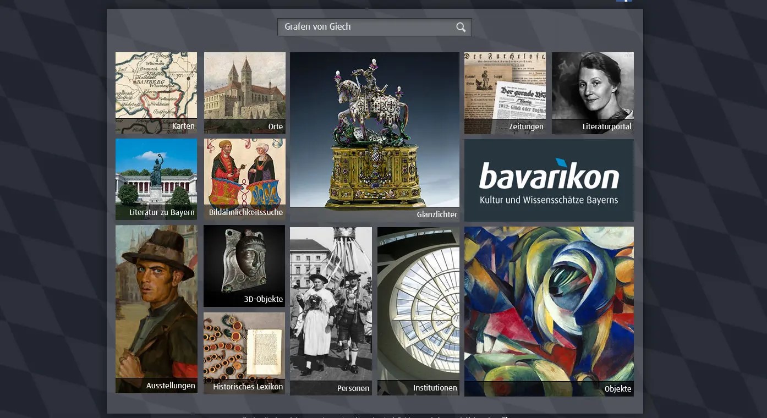Open the 3D-Objekte section
Image resolution: width=767 pixels, height=418 pixels.
tap(244, 266)
